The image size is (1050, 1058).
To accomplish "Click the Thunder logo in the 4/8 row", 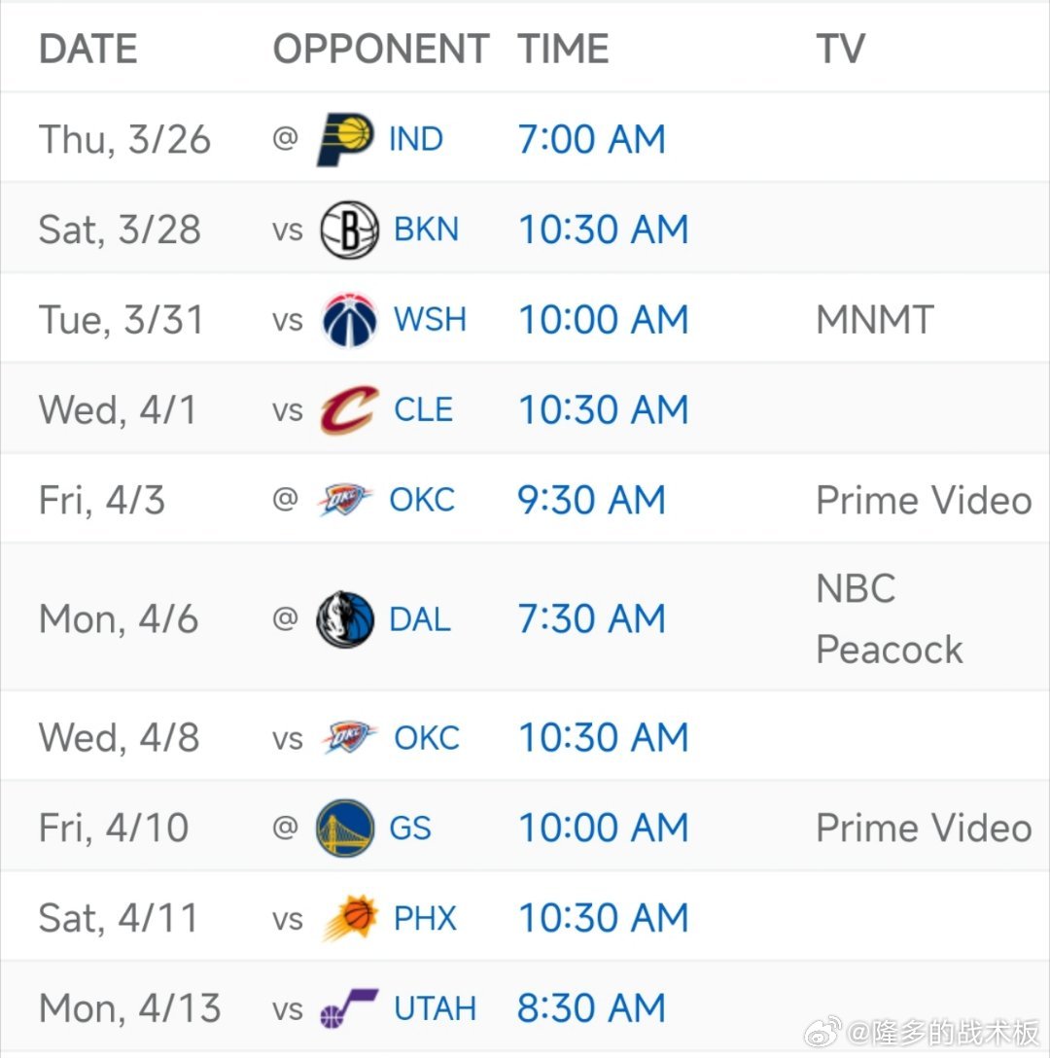I will (350, 737).
